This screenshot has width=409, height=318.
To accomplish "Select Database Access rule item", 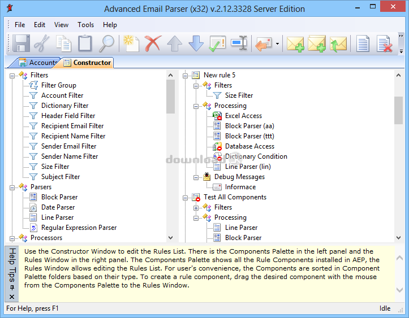I will click(249, 146).
